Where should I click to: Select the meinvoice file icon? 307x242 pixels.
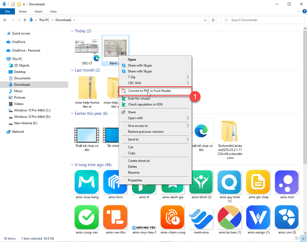(201, 217)
